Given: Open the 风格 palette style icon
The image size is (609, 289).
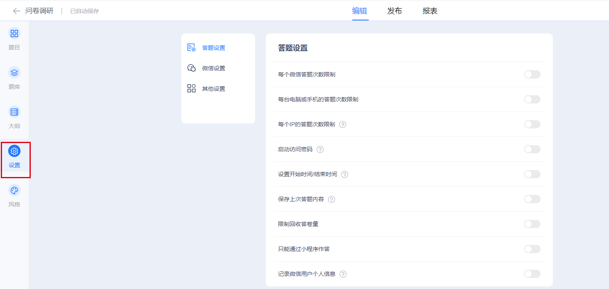Looking at the screenshot, I should pyautogui.click(x=14, y=190).
